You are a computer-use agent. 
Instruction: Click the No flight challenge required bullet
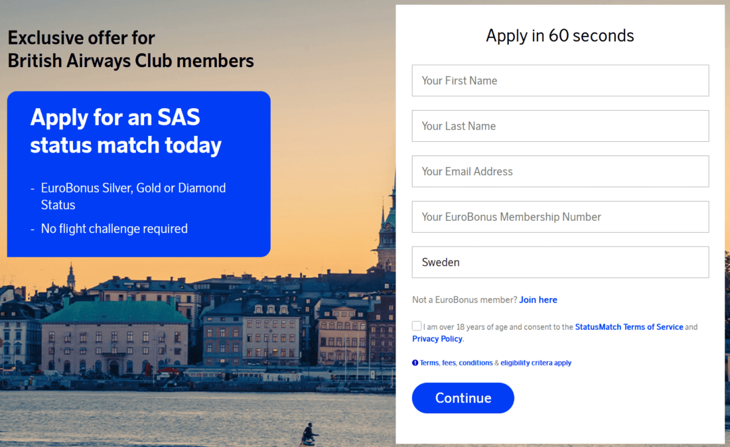114,229
